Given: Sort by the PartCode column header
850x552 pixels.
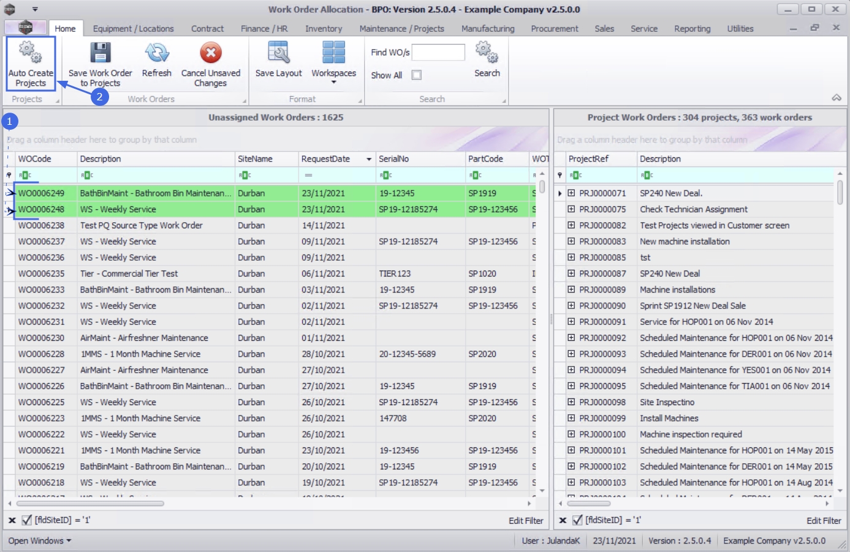Looking at the screenshot, I should (497, 159).
